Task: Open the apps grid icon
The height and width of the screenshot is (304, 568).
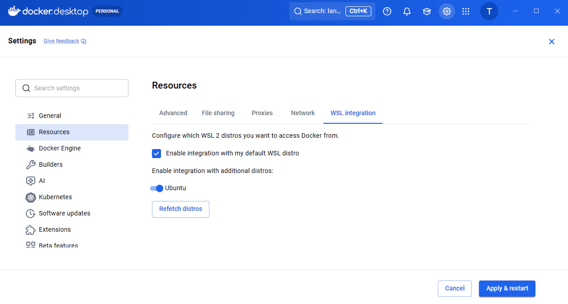Action: click(466, 11)
